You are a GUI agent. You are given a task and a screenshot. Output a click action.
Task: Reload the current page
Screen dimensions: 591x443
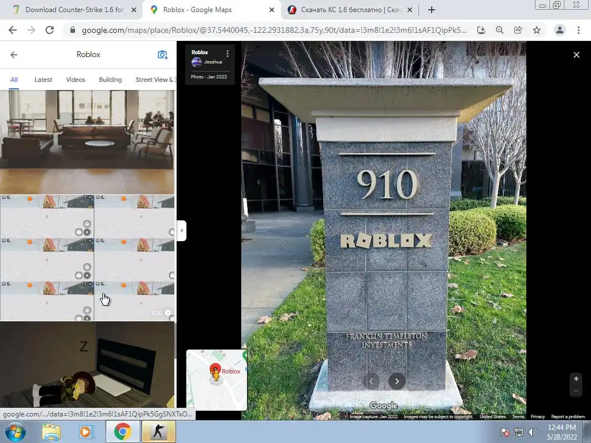pos(50,30)
